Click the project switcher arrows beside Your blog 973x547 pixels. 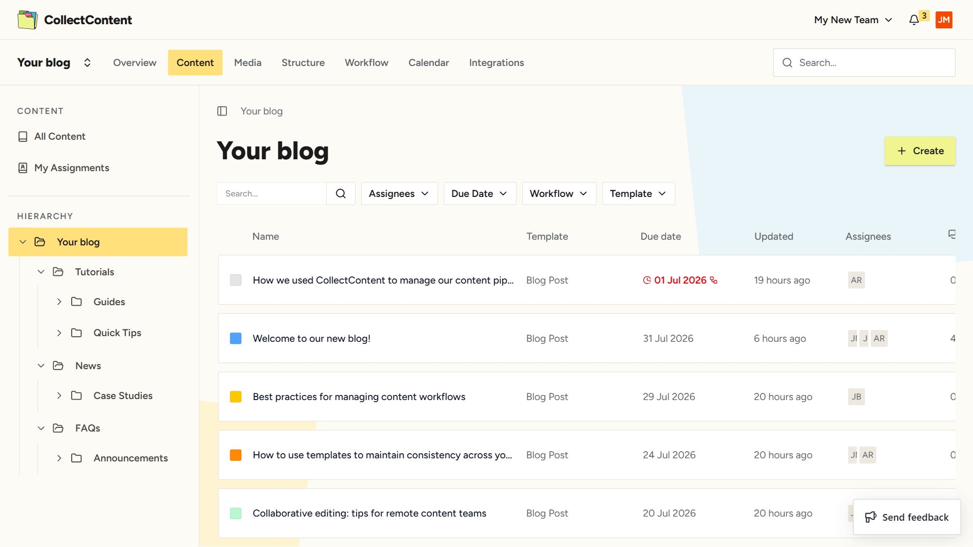pyautogui.click(x=87, y=62)
